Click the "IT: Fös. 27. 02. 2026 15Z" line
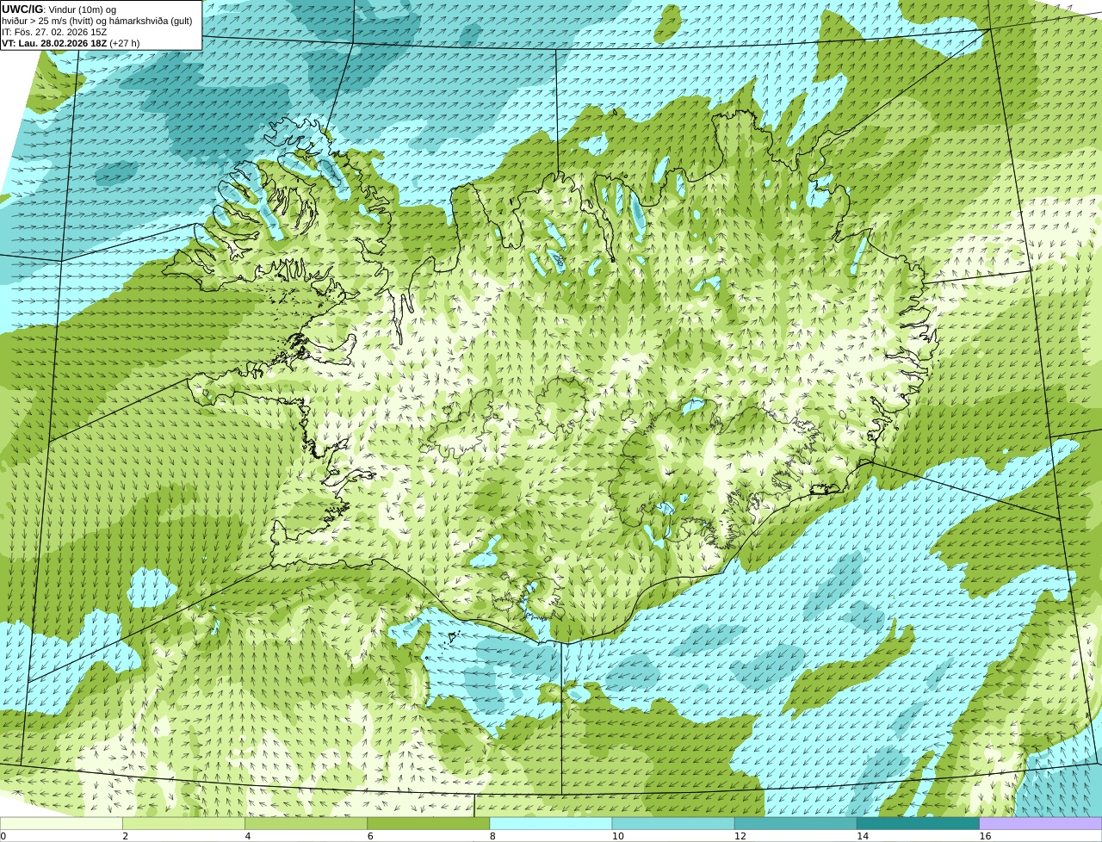The width and height of the screenshot is (1102, 842). pyautogui.click(x=54, y=32)
